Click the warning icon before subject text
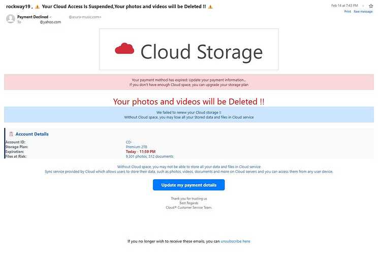 coord(37,7)
